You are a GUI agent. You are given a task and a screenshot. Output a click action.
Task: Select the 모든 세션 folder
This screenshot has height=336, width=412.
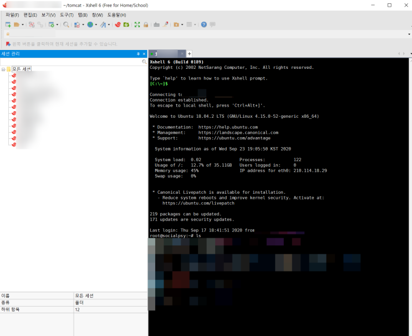coord(22,69)
